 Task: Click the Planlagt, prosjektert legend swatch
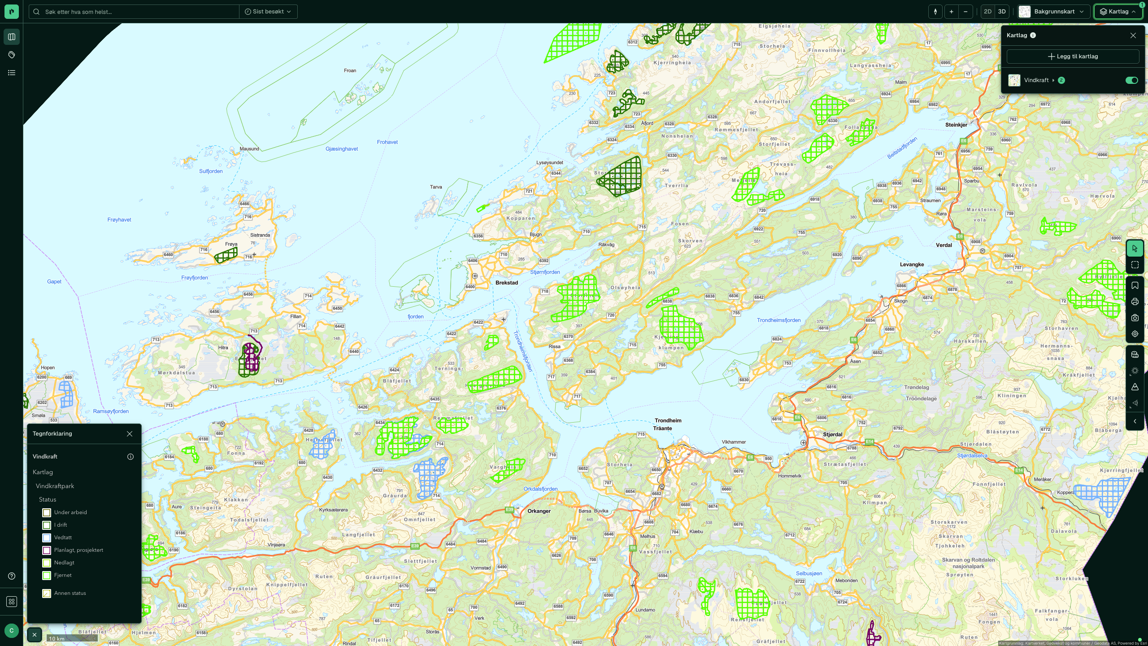[x=47, y=550]
